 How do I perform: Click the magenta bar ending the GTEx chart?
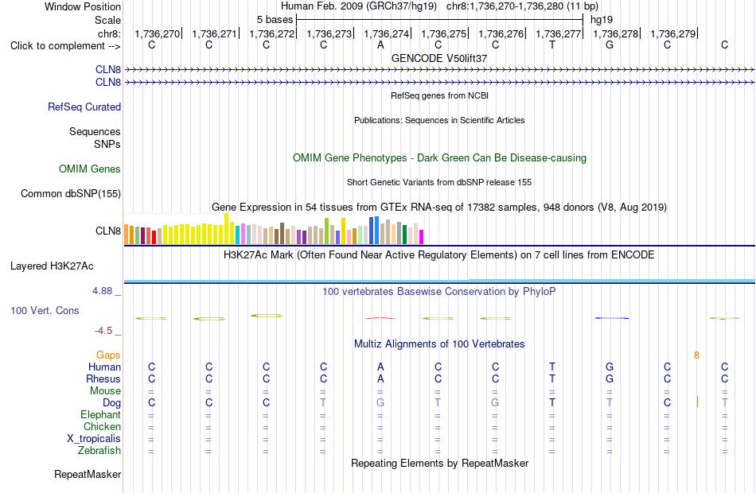pos(421,237)
